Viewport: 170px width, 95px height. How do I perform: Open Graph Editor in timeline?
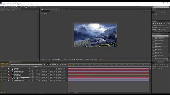[65, 64]
